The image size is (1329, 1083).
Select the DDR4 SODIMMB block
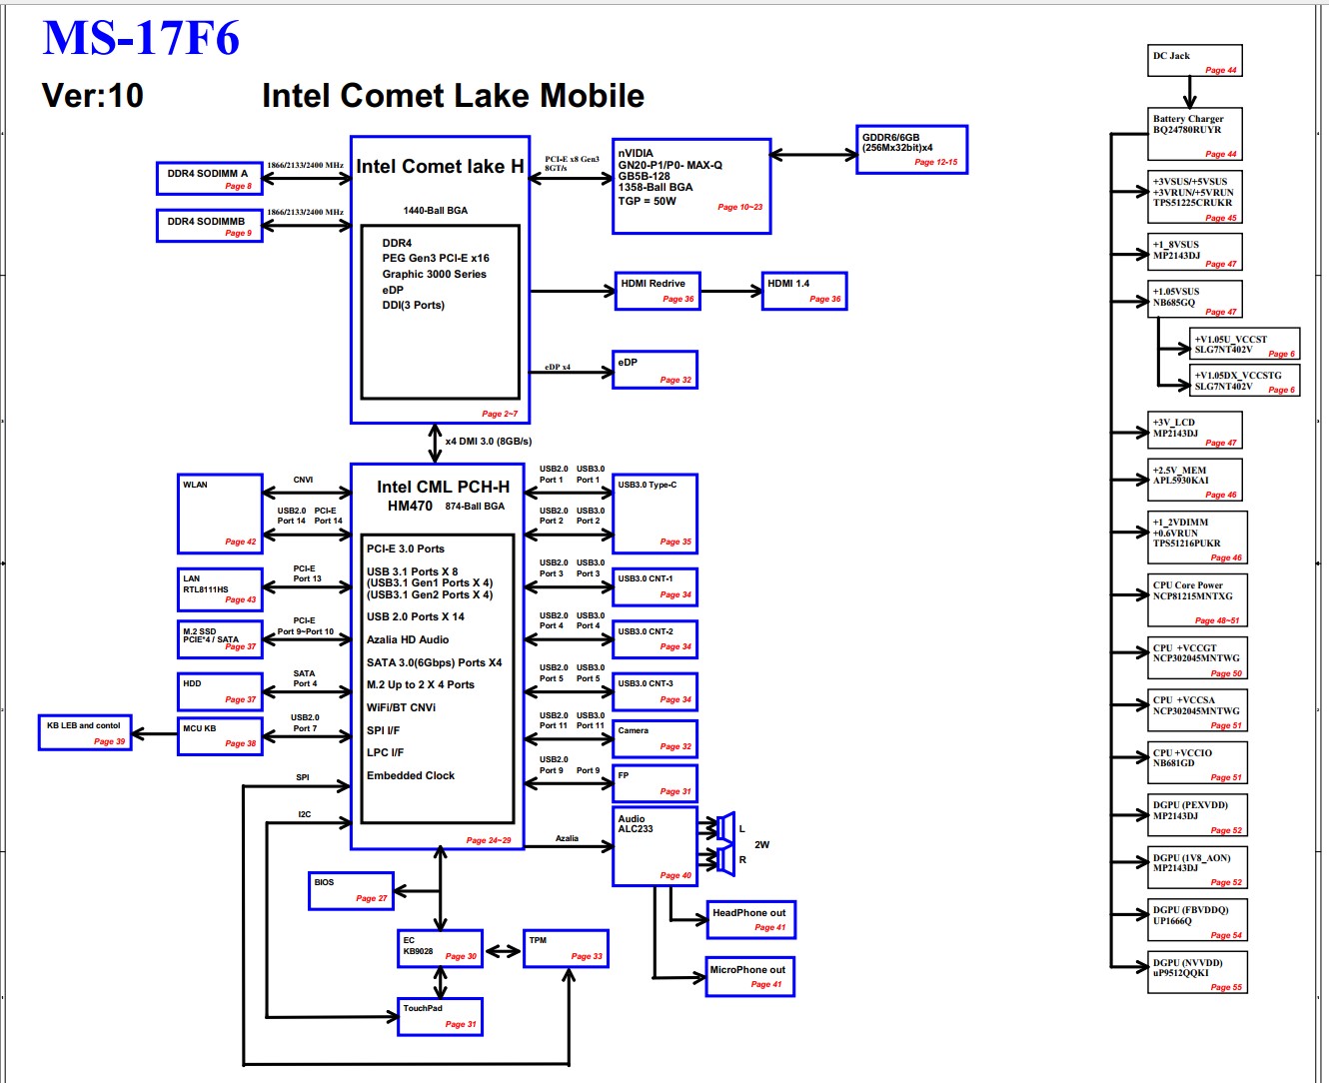pyautogui.click(x=210, y=226)
